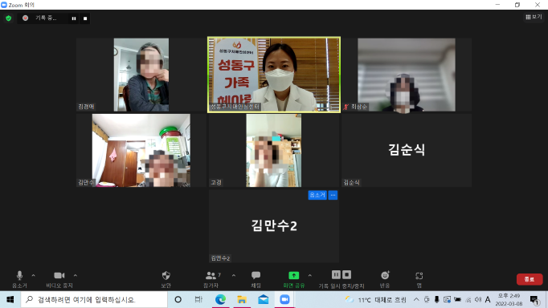Screen dimensions: 548x308
Task: Click the red 종료 end meeting button
Action: pyautogui.click(x=530, y=279)
